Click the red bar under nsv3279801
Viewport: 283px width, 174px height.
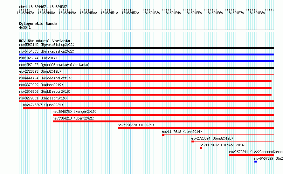tap(146, 101)
